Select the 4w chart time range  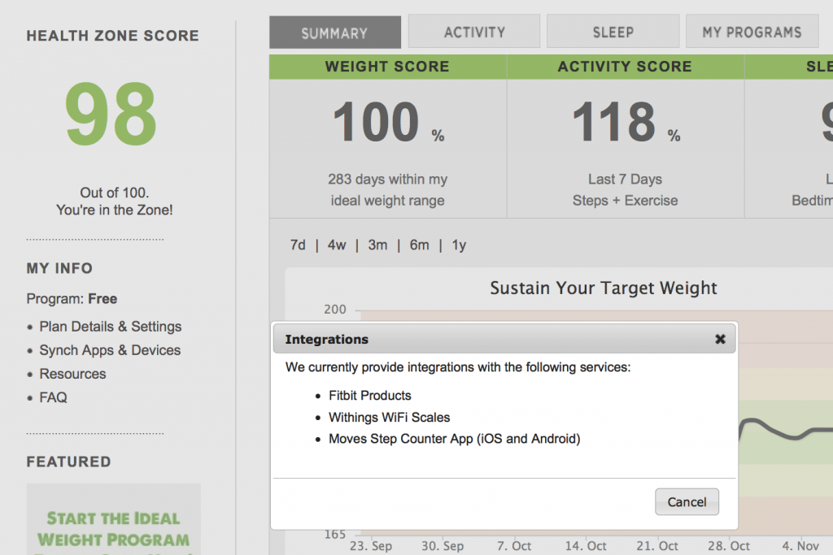click(337, 245)
